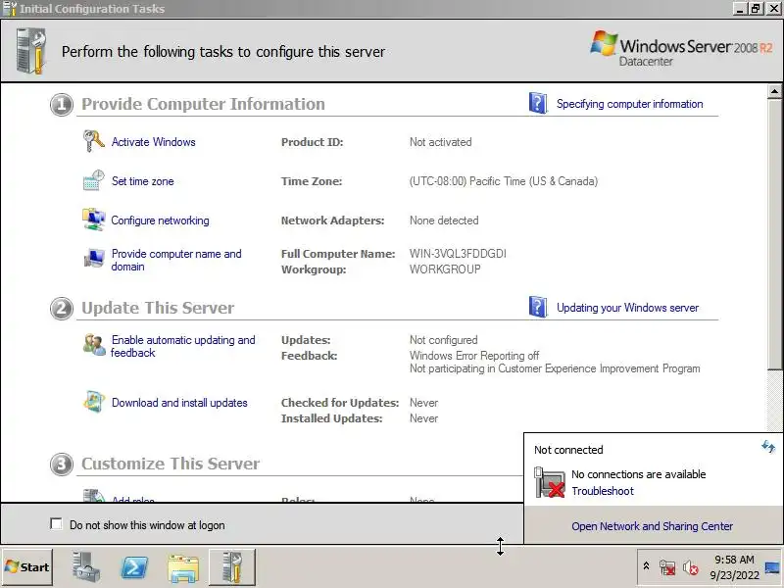Open Windows Explorer folder icon on taskbar
Screen dimensions: 784x588
click(183, 568)
